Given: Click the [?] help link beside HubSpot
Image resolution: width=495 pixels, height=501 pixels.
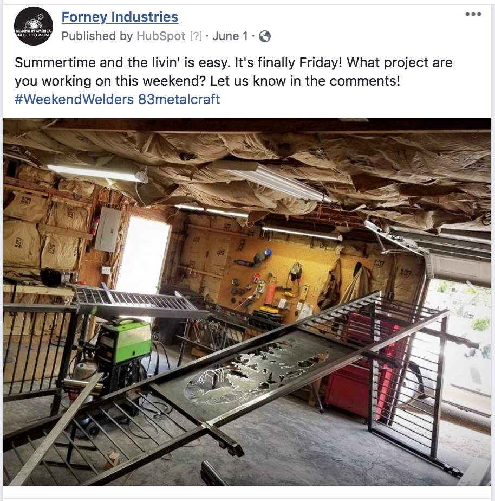Looking at the screenshot, I should tap(196, 36).
